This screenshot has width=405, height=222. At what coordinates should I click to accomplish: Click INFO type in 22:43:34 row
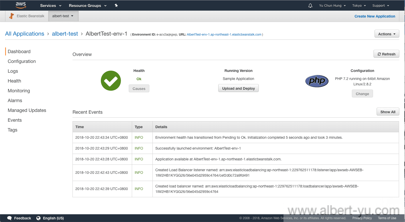pos(139,137)
